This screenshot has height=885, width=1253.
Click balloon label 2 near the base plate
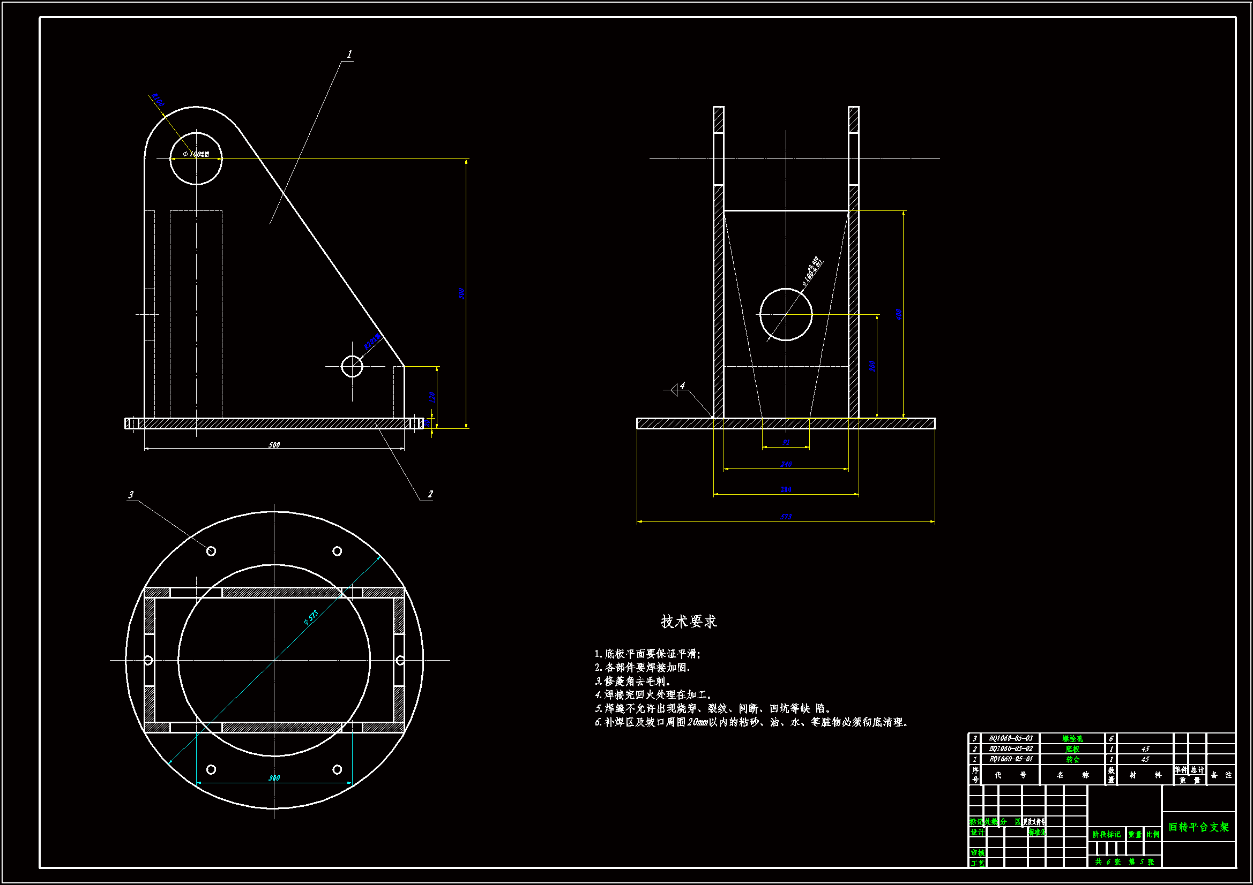(430, 494)
